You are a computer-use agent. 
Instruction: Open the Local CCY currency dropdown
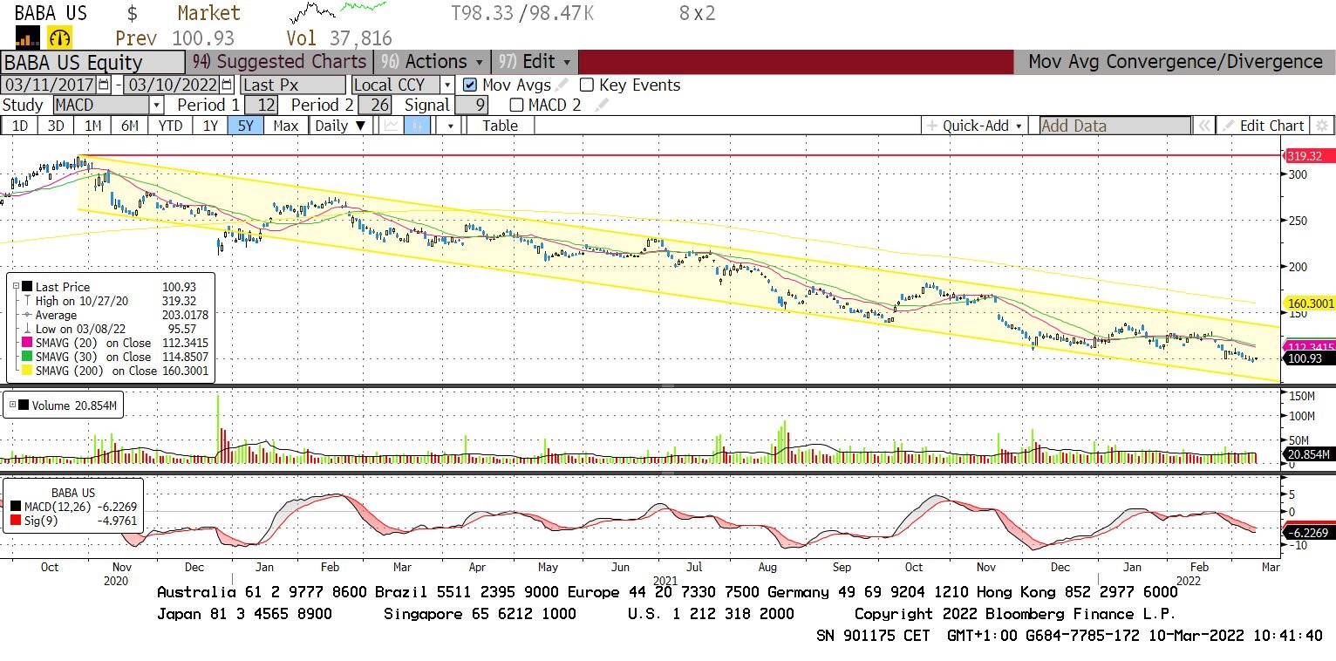pos(447,85)
